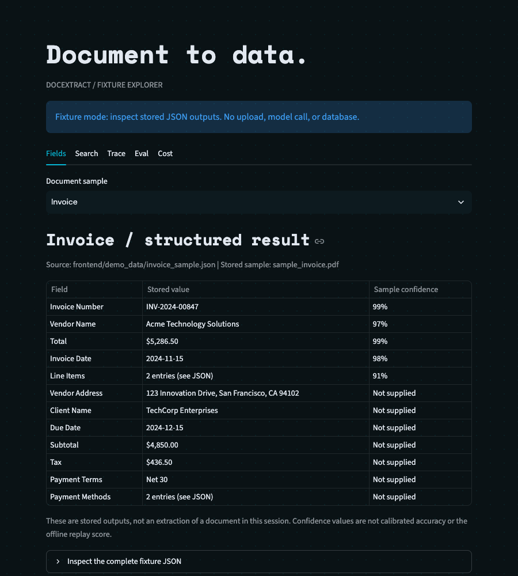Open the Cost tab
The width and height of the screenshot is (518, 576).
coord(165,154)
